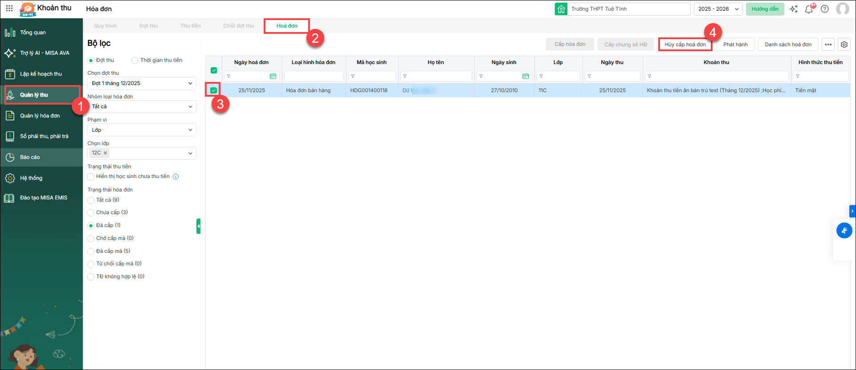Image resolution: width=856 pixels, height=370 pixels.
Task: Expand the Chọn đợt thu dropdown
Action: pyautogui.click(x=142, y=83)
